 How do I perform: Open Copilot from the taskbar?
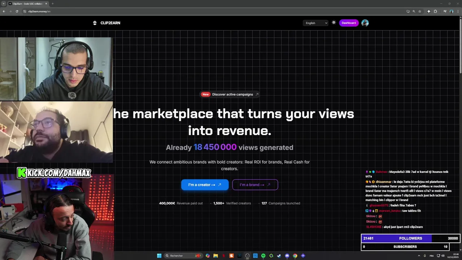tap(208, 256)
